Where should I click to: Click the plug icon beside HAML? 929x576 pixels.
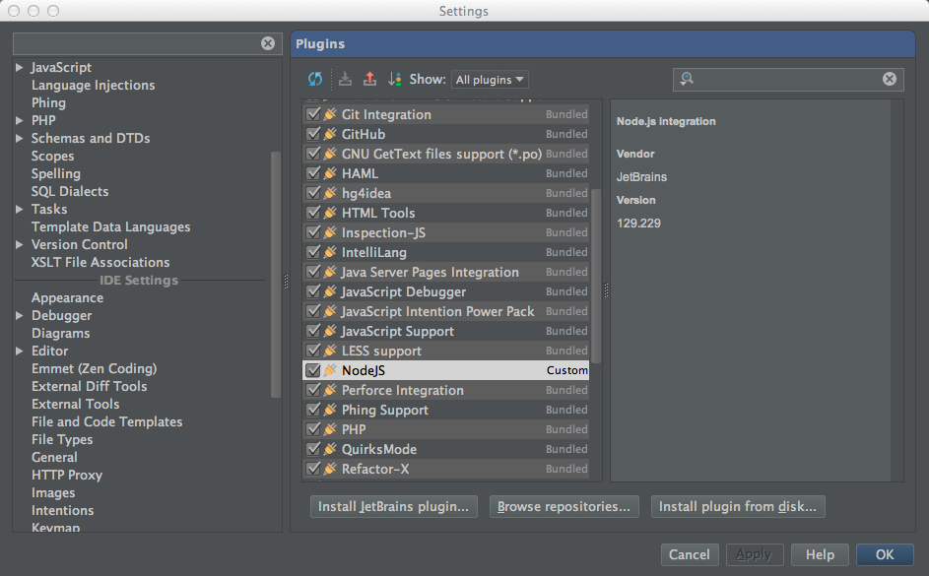point(331,173)
